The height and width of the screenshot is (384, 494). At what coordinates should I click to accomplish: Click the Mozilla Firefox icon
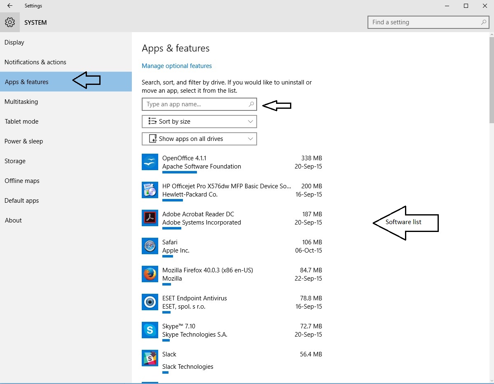[x=150, y=274]
